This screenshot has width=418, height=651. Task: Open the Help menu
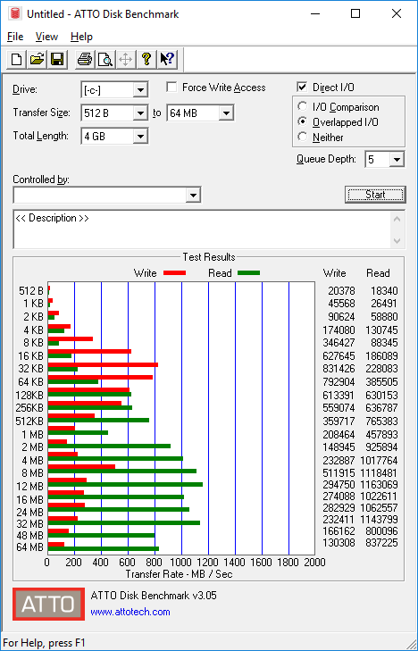coord(81,37)
